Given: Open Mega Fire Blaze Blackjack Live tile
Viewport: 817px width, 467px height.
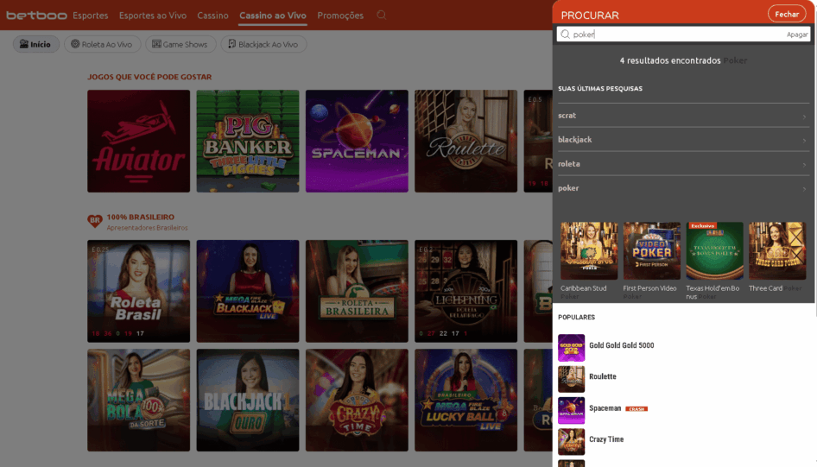Looking at the screenshot, I should tap(248, 291).
